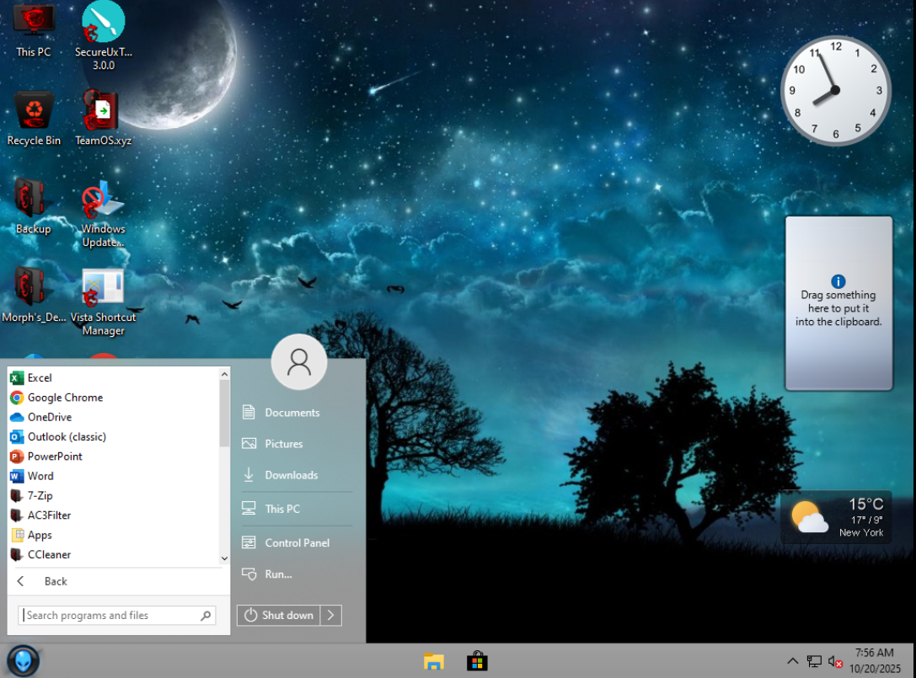This screenshot has height=678, width=916.
Task: Open the New York weather gadget
Action: (x=837, y=518)
